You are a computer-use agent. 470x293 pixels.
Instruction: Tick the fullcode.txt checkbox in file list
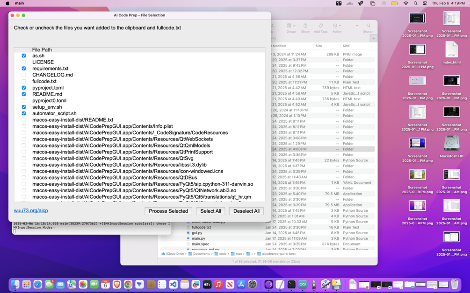point(24,81)
